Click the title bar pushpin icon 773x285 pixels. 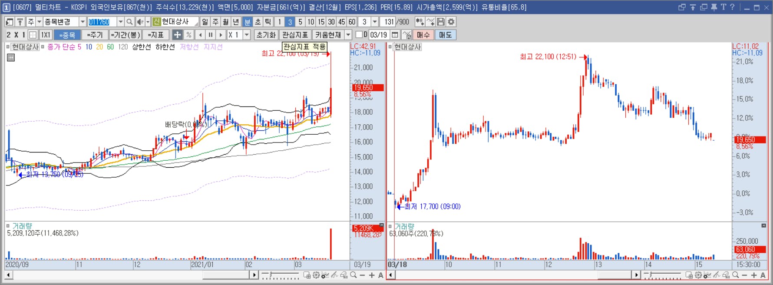(714, 7)
